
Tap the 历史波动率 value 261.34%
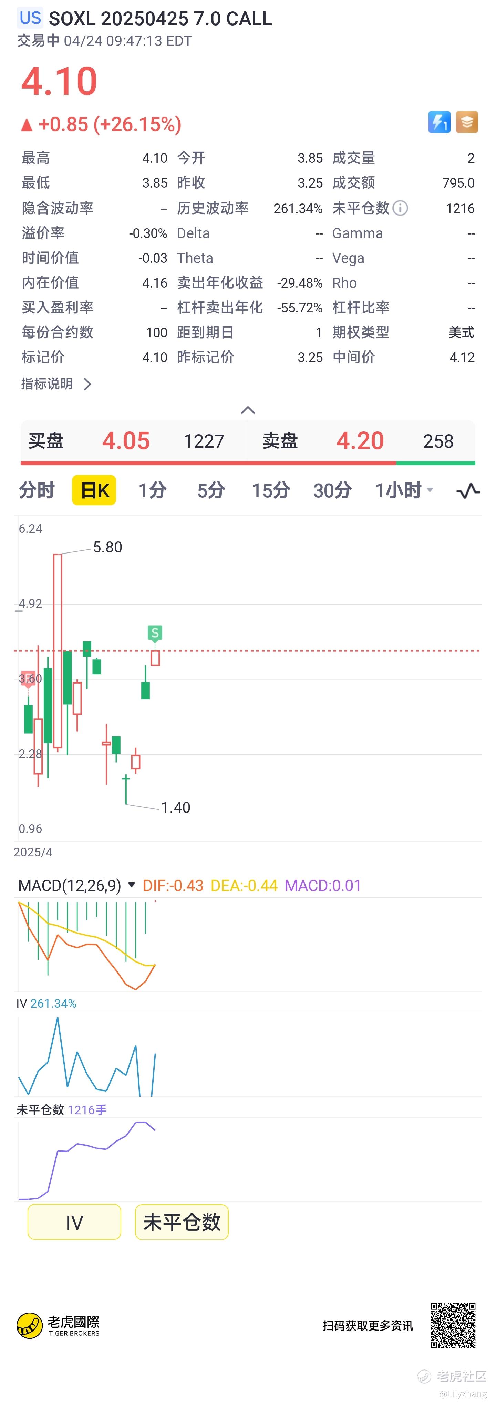point(298,208)
